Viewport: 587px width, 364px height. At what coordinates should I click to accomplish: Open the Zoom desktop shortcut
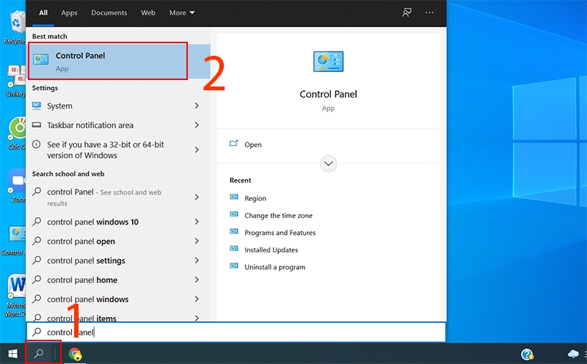coord(17,186)
